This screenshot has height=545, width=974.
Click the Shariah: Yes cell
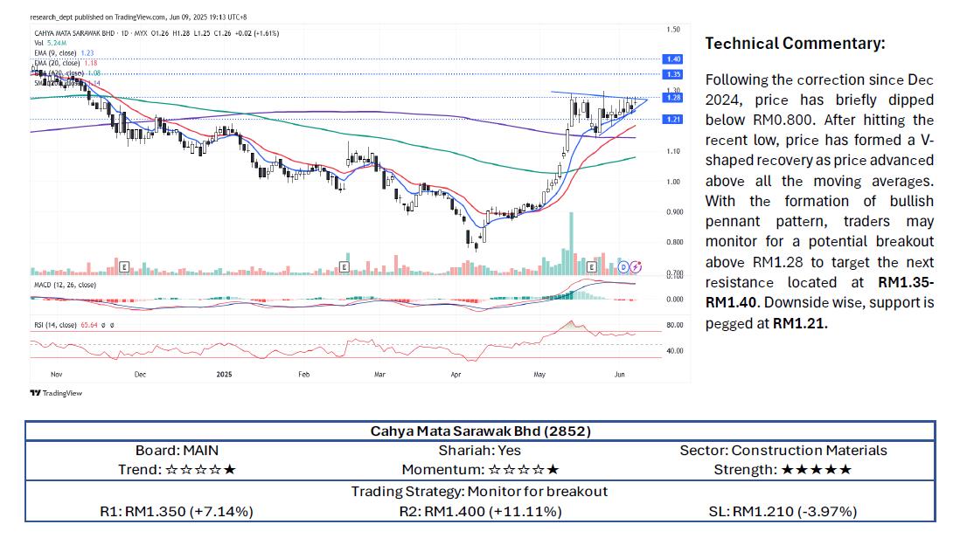click(x=479, y=451)
